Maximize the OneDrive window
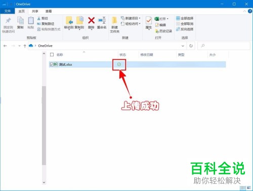This screenshot has width=253, height=191. [234, 4]
